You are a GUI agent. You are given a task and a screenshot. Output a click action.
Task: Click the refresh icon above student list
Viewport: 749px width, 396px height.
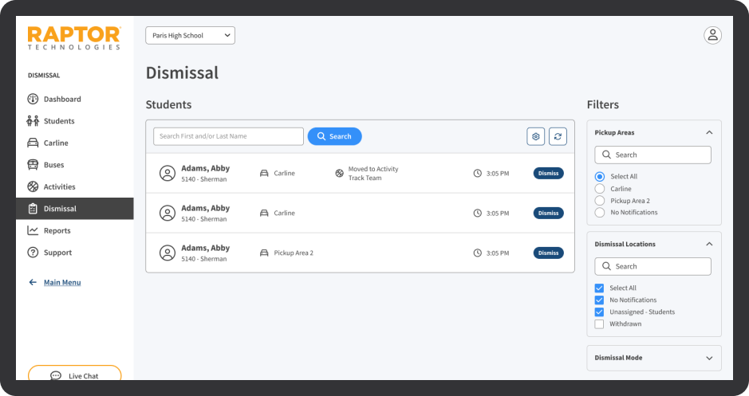pyautogui.click(x=558, y=136)
